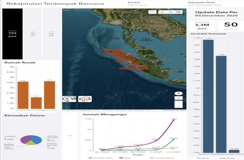Open the map legend list
Viewport: 244px width, 160px height.
click(x=163, y=12)
